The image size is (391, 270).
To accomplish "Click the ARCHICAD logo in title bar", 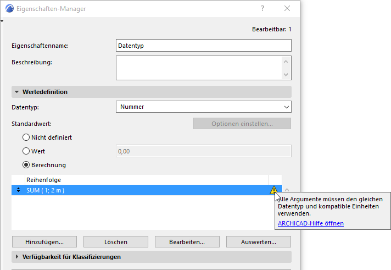I will (9, 8).
